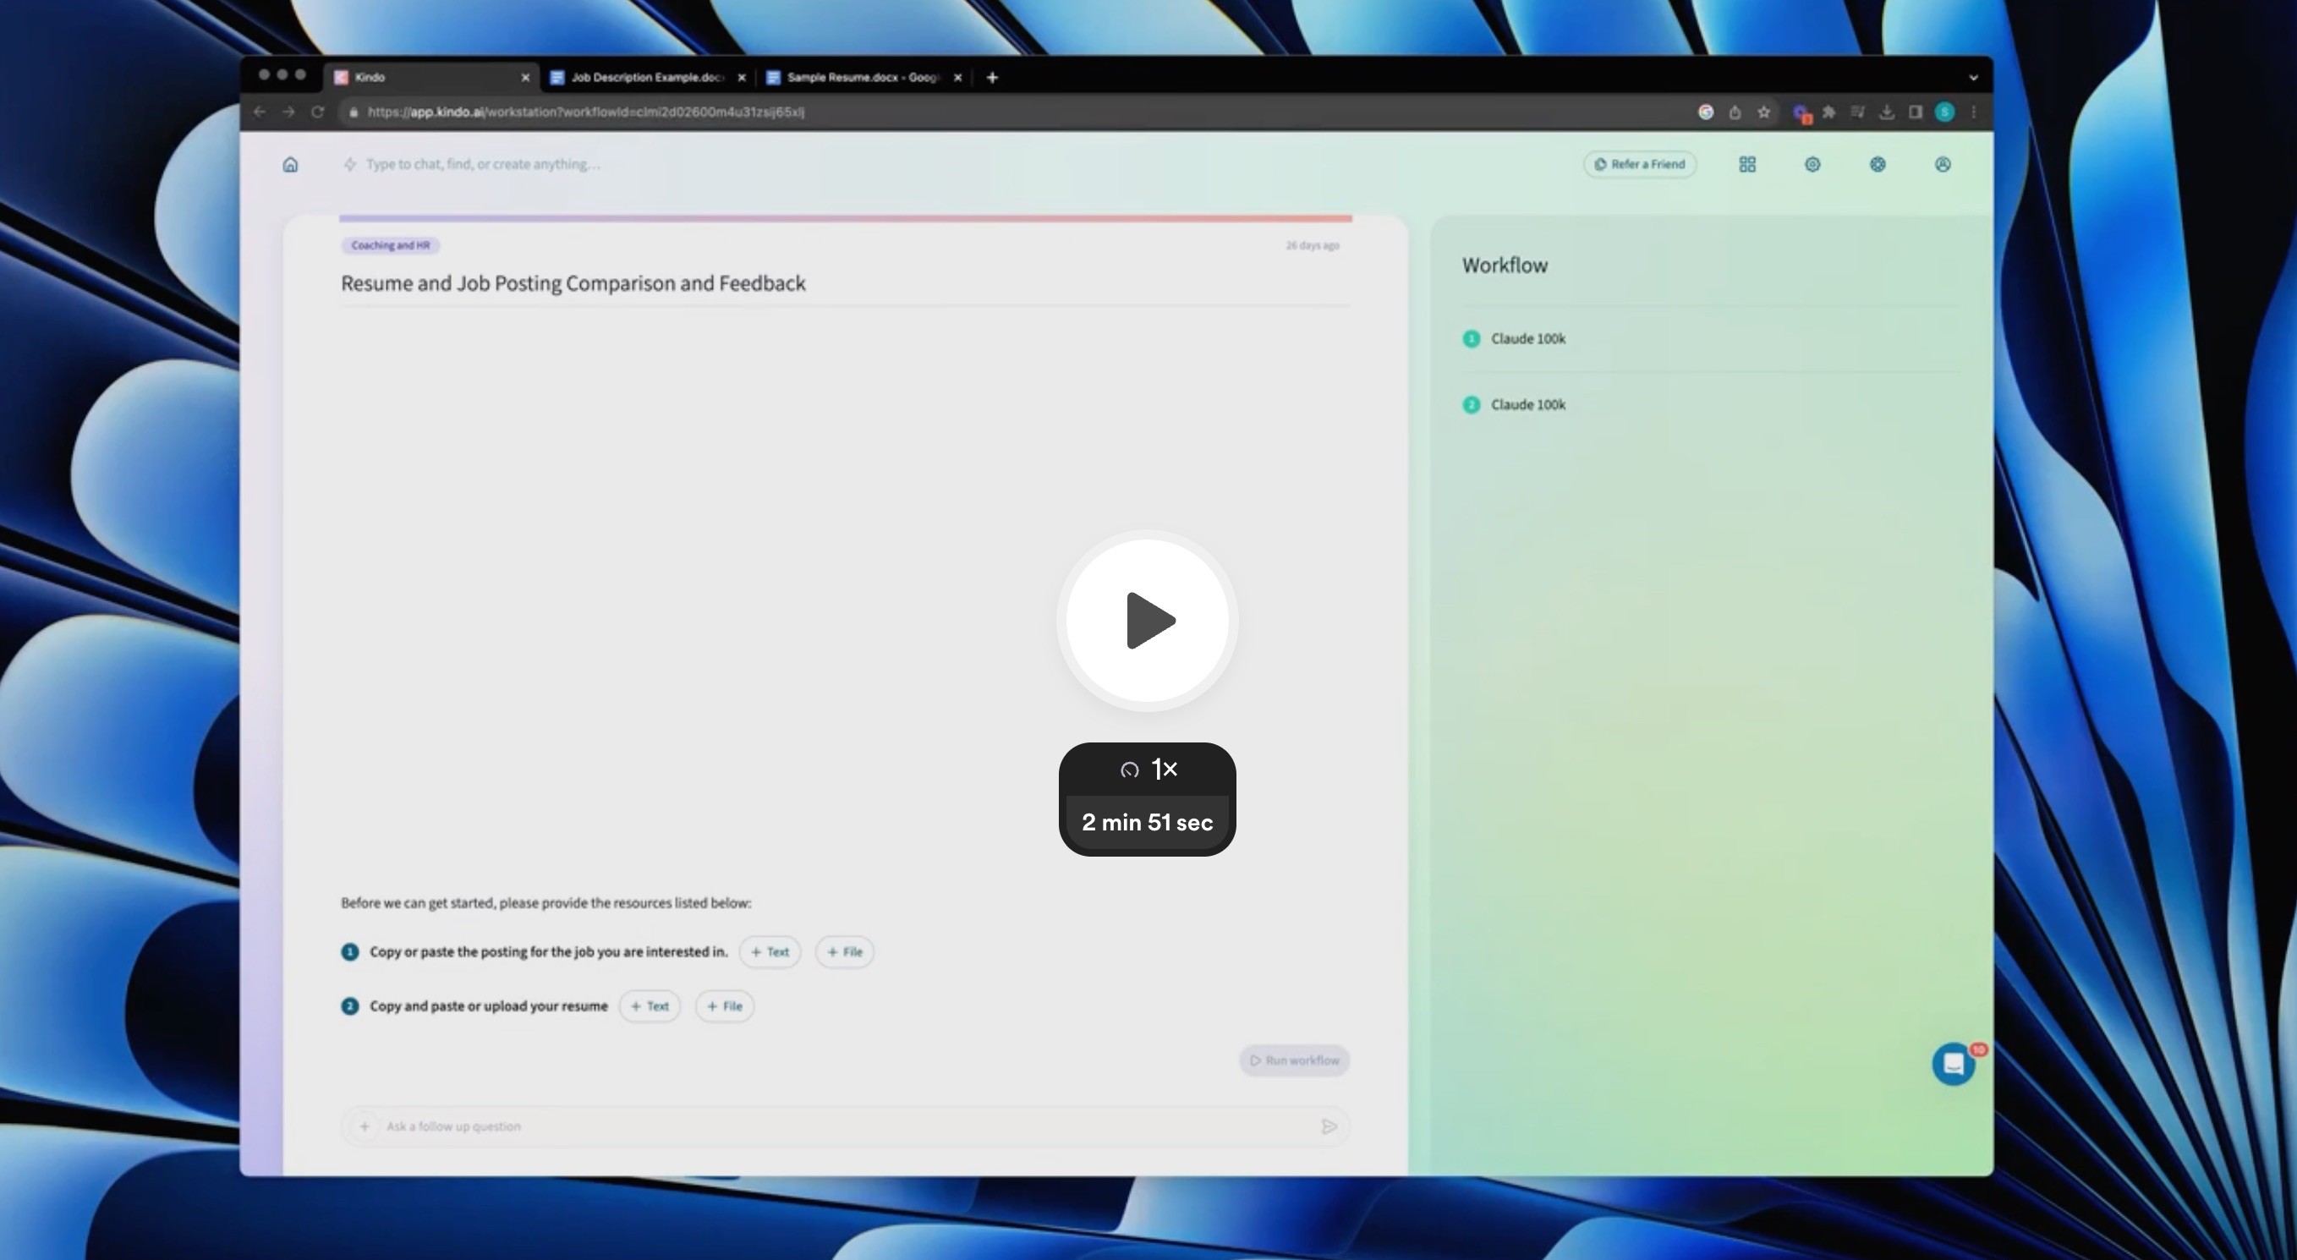Click the send arrow in follow-up box
Screen dimensions: 2297x1260
[1329, 1127]
